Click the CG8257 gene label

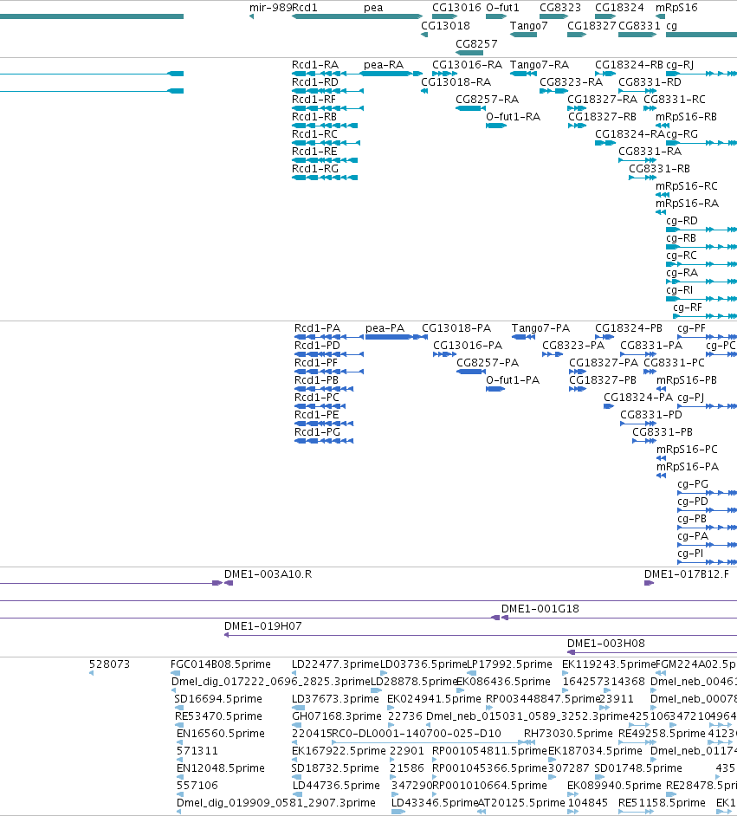point(476,43)
